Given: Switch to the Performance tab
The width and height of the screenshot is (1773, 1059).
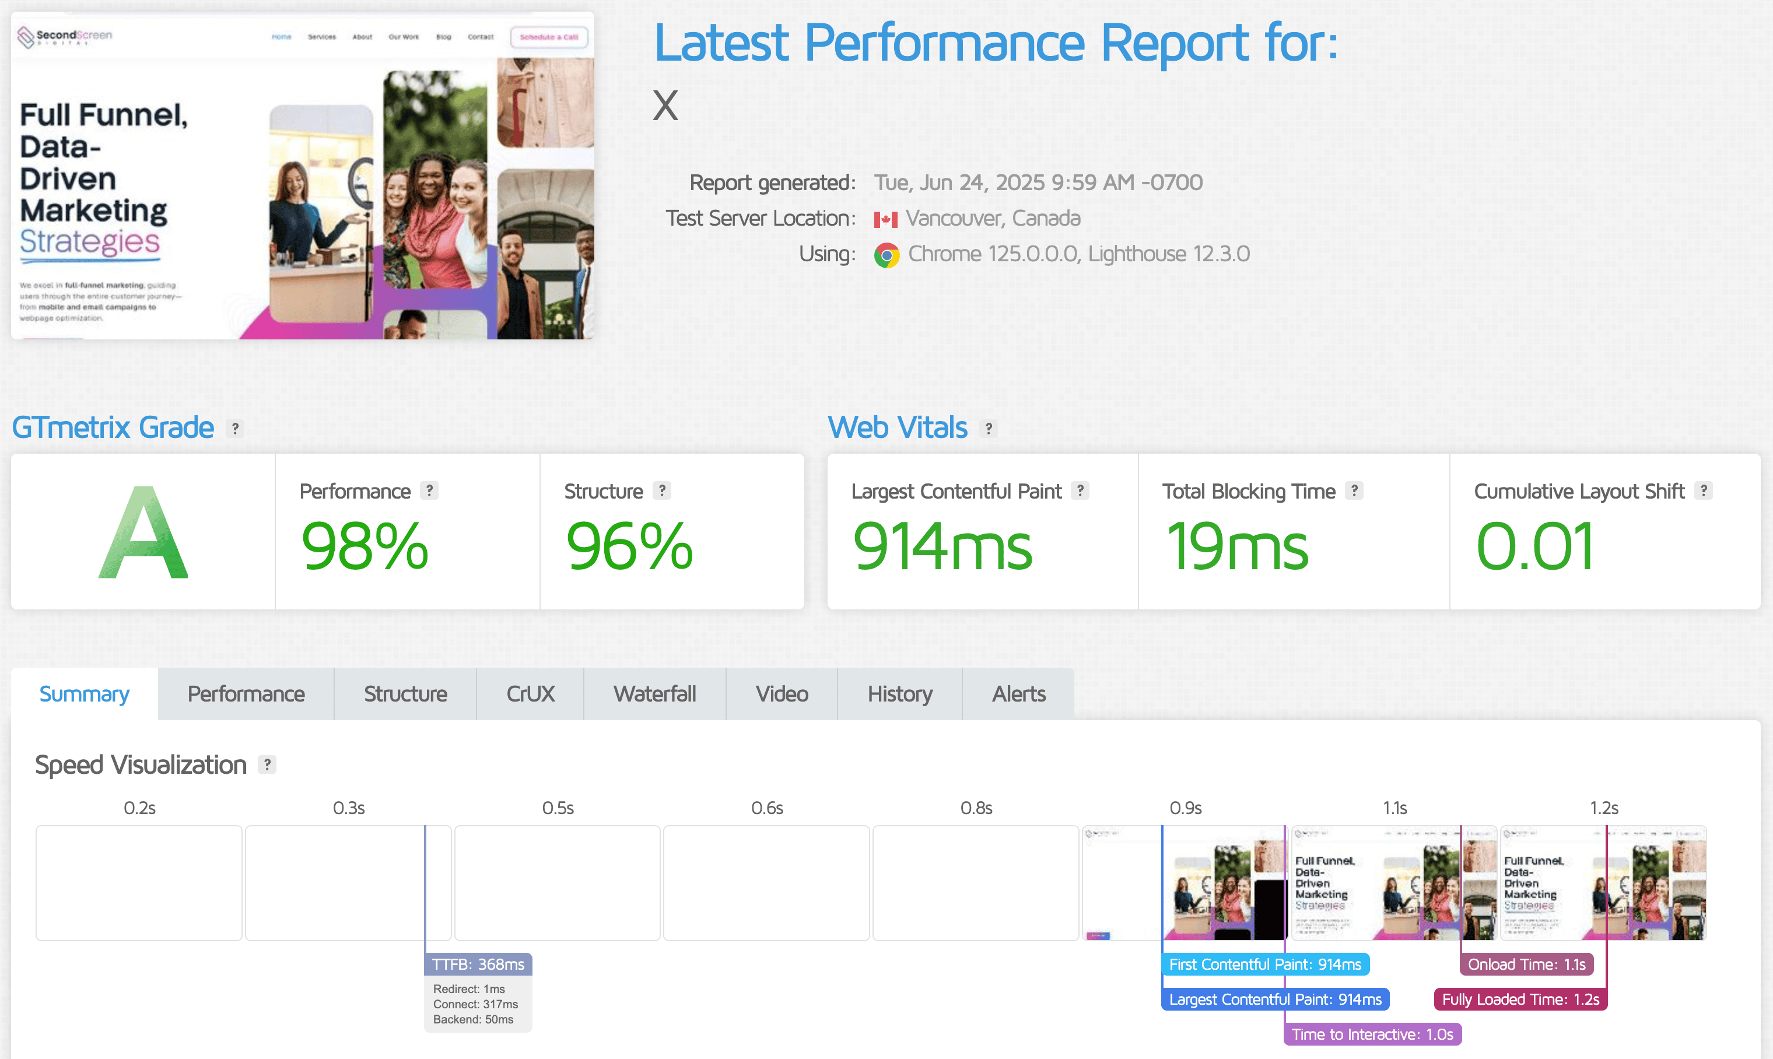Looking at the screenshot, I should tap(246, 693).
